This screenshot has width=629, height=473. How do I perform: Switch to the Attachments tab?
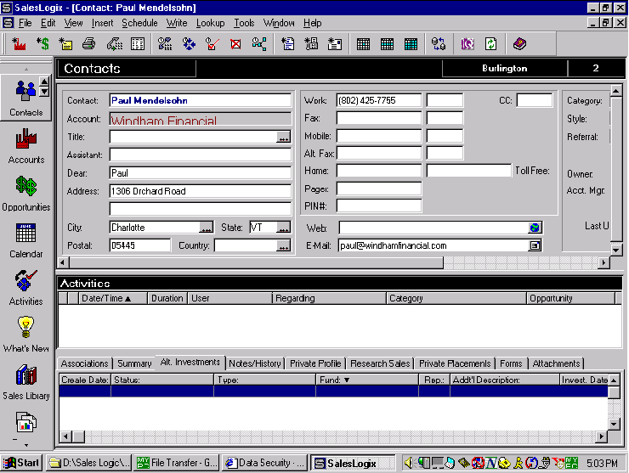556,363
